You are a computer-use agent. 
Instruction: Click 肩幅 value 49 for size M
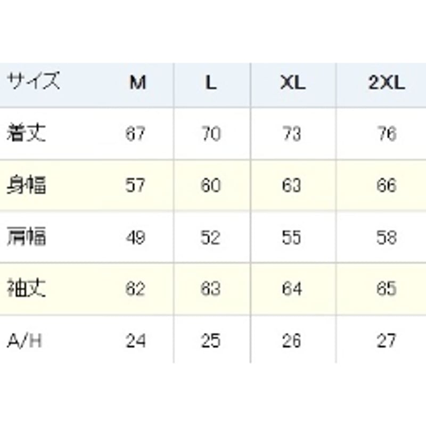pyautogui.click(x=136, y=236)
